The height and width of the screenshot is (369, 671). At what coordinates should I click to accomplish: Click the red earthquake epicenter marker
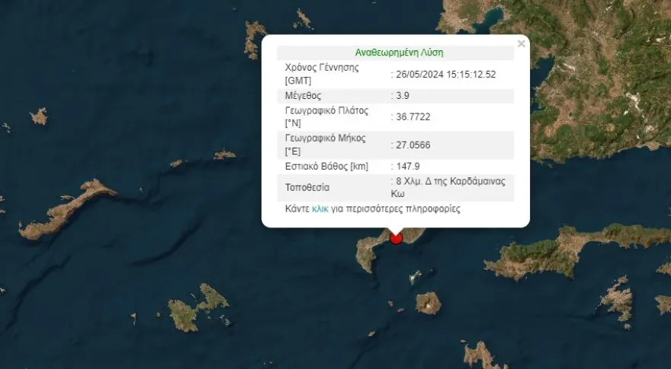click(x=396, y=238)
